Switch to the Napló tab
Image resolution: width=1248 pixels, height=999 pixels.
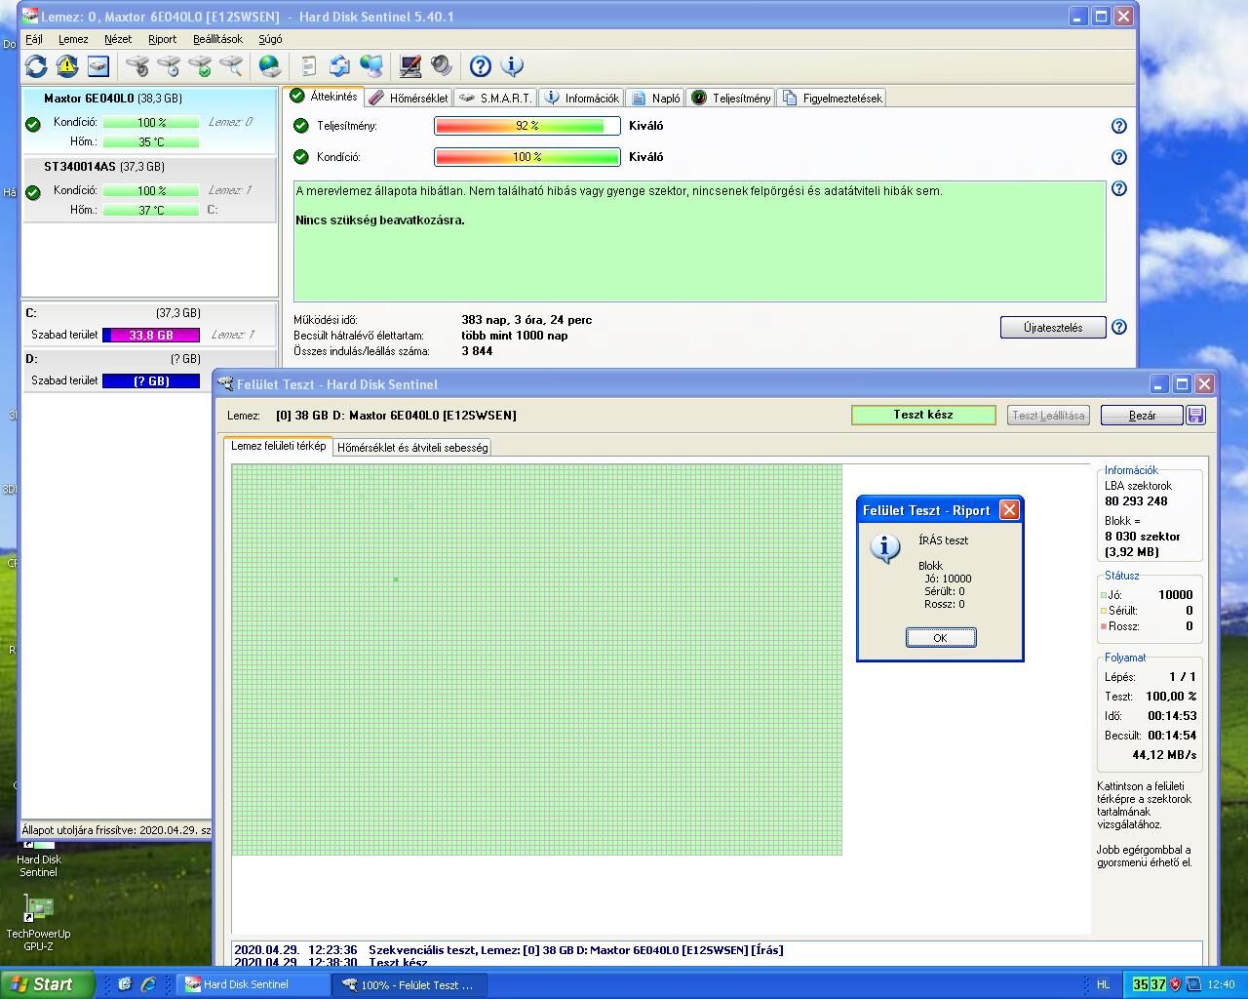[x=656, y=98]
